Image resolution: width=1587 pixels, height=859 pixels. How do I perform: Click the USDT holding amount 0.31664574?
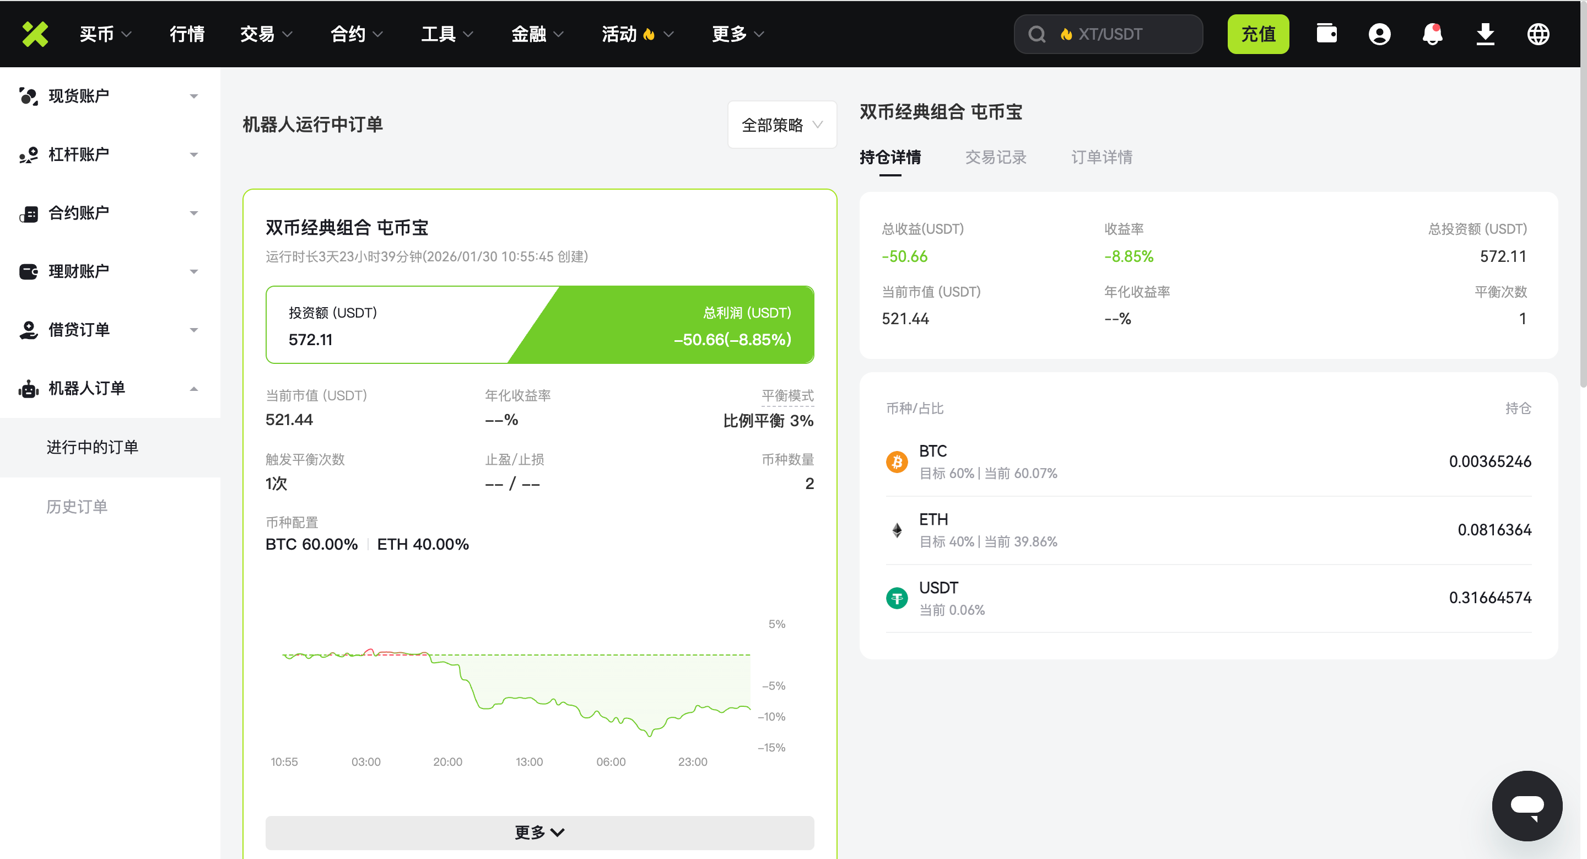[1489, 598]
